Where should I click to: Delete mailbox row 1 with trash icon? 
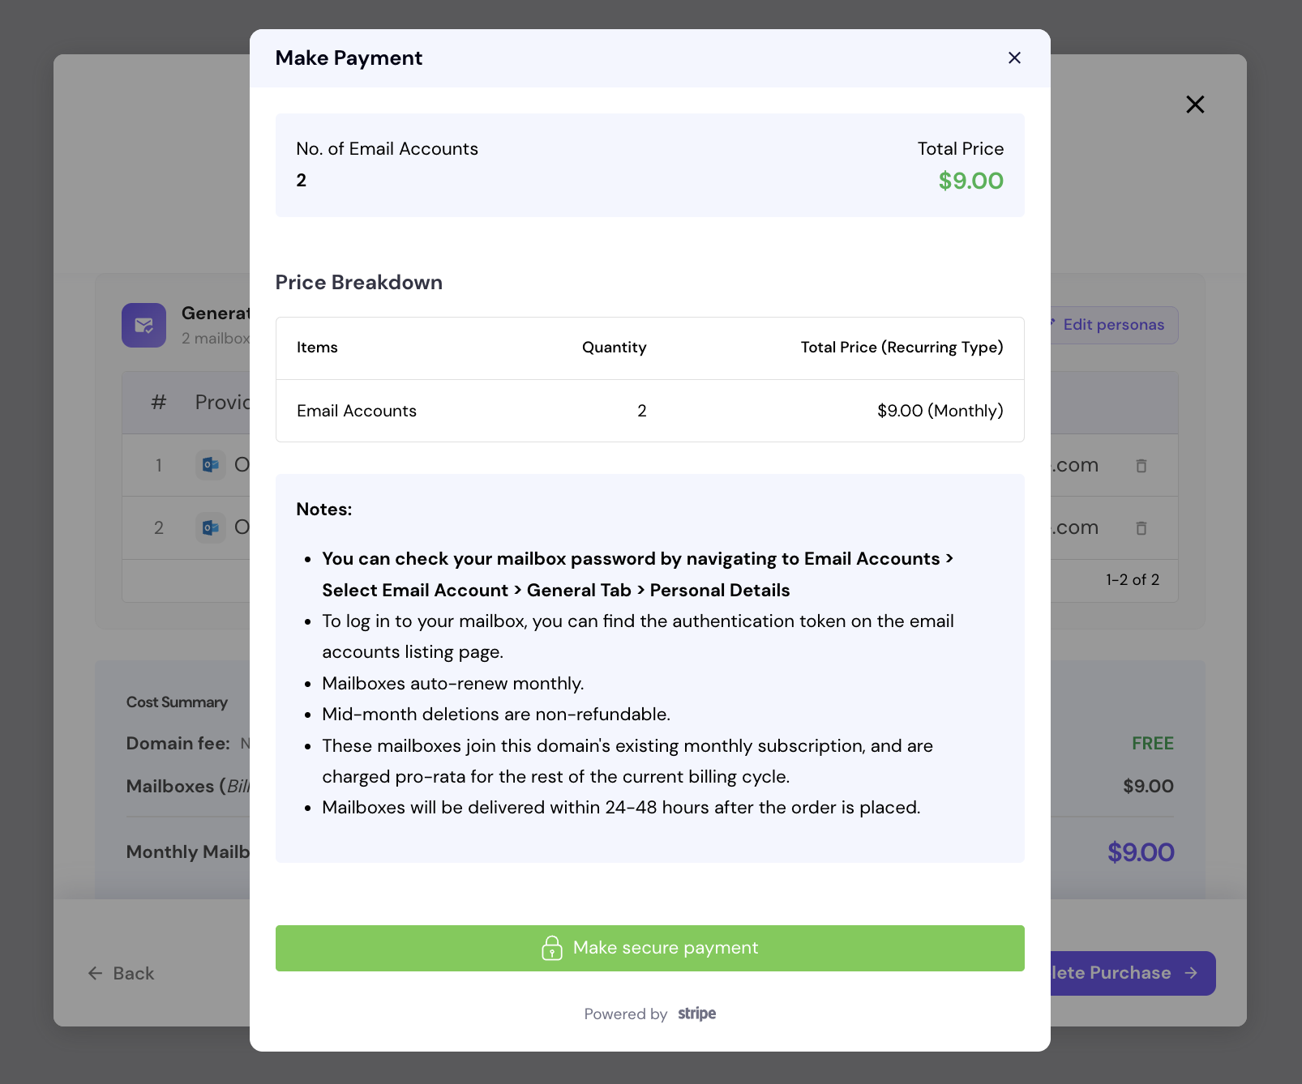(x=1141, y=466)
